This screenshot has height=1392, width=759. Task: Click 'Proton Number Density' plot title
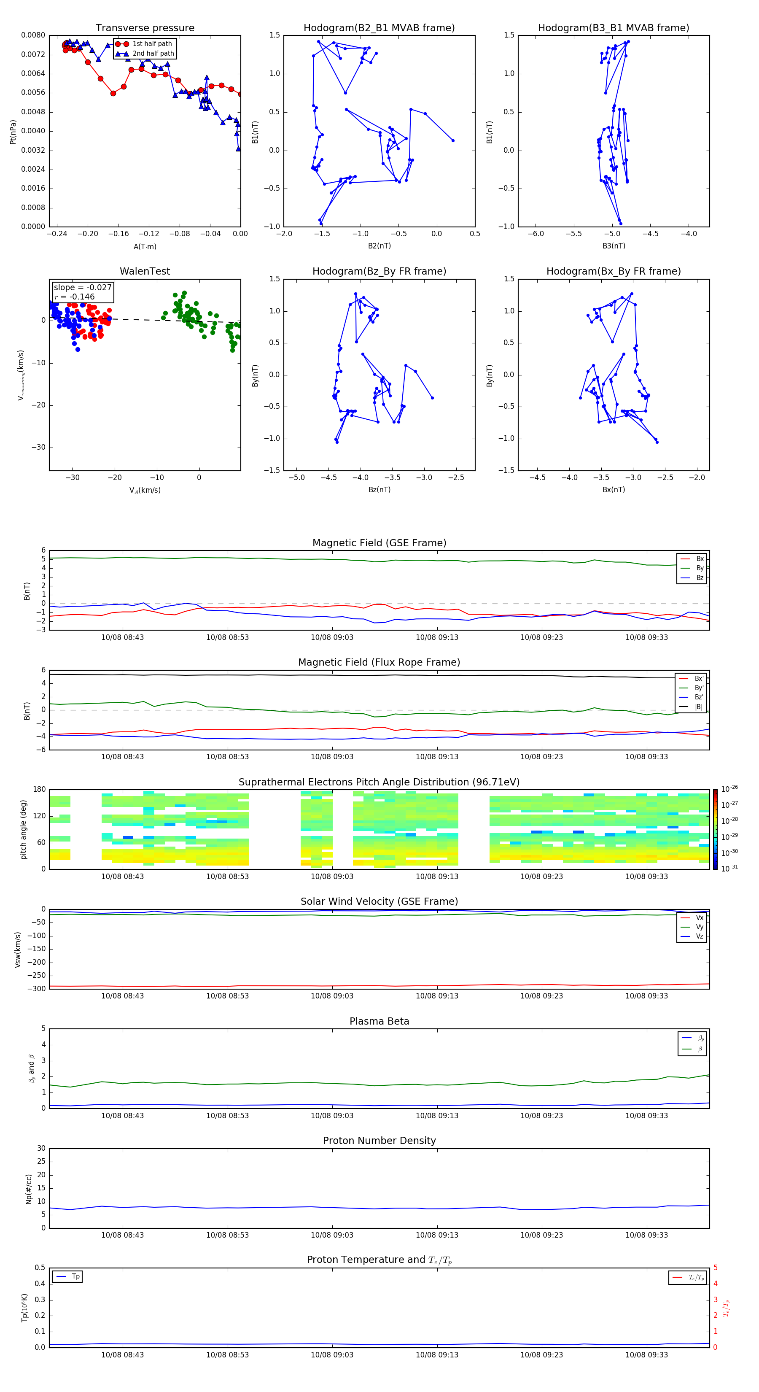379,1141
